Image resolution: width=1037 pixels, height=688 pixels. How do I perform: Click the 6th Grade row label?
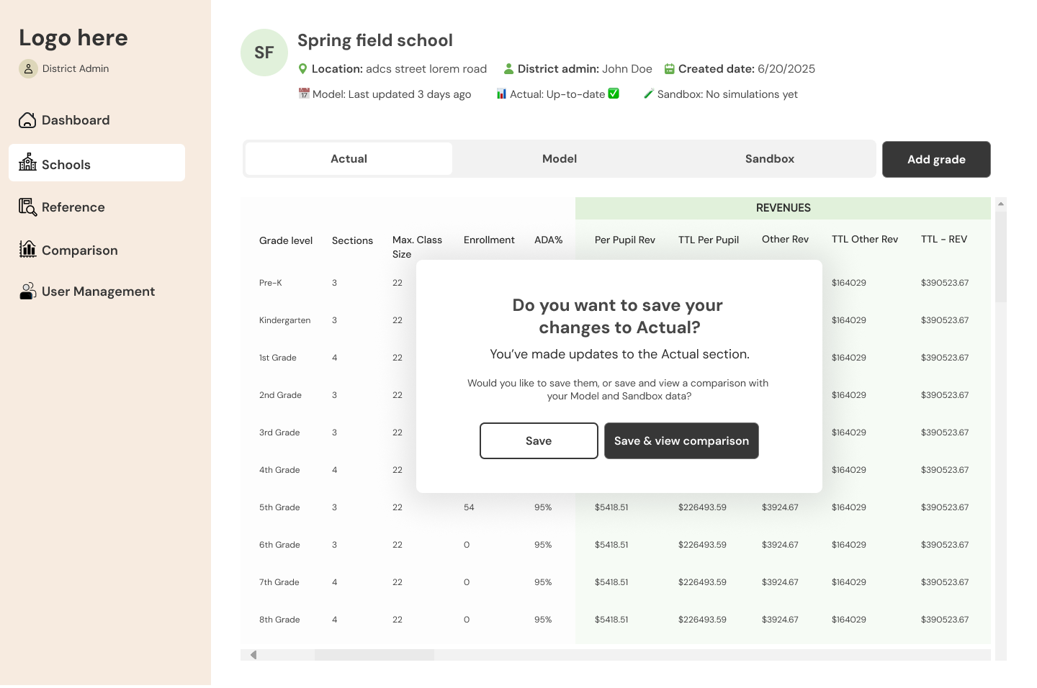pos(279,545)
